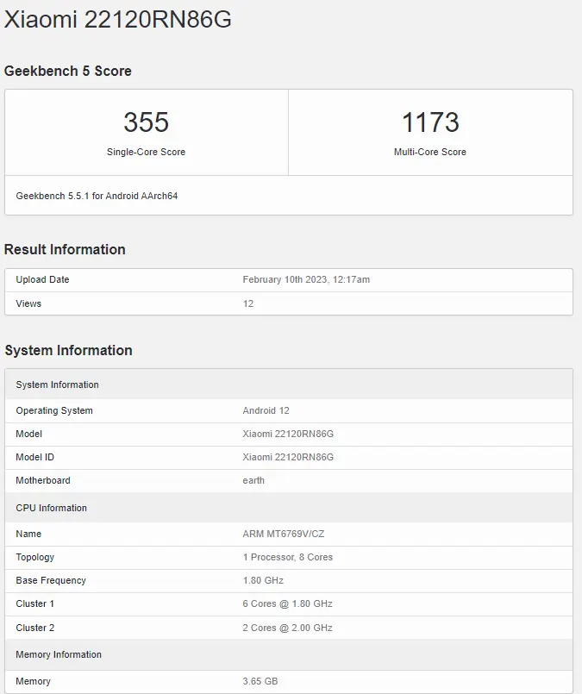Select the 355 single-core score number
Screen dimensions: 582x694
pos(146,122)
